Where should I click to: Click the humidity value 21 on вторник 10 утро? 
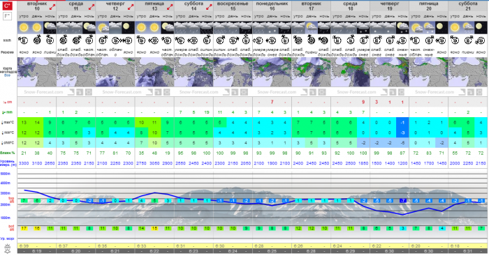tap(24, 153)
